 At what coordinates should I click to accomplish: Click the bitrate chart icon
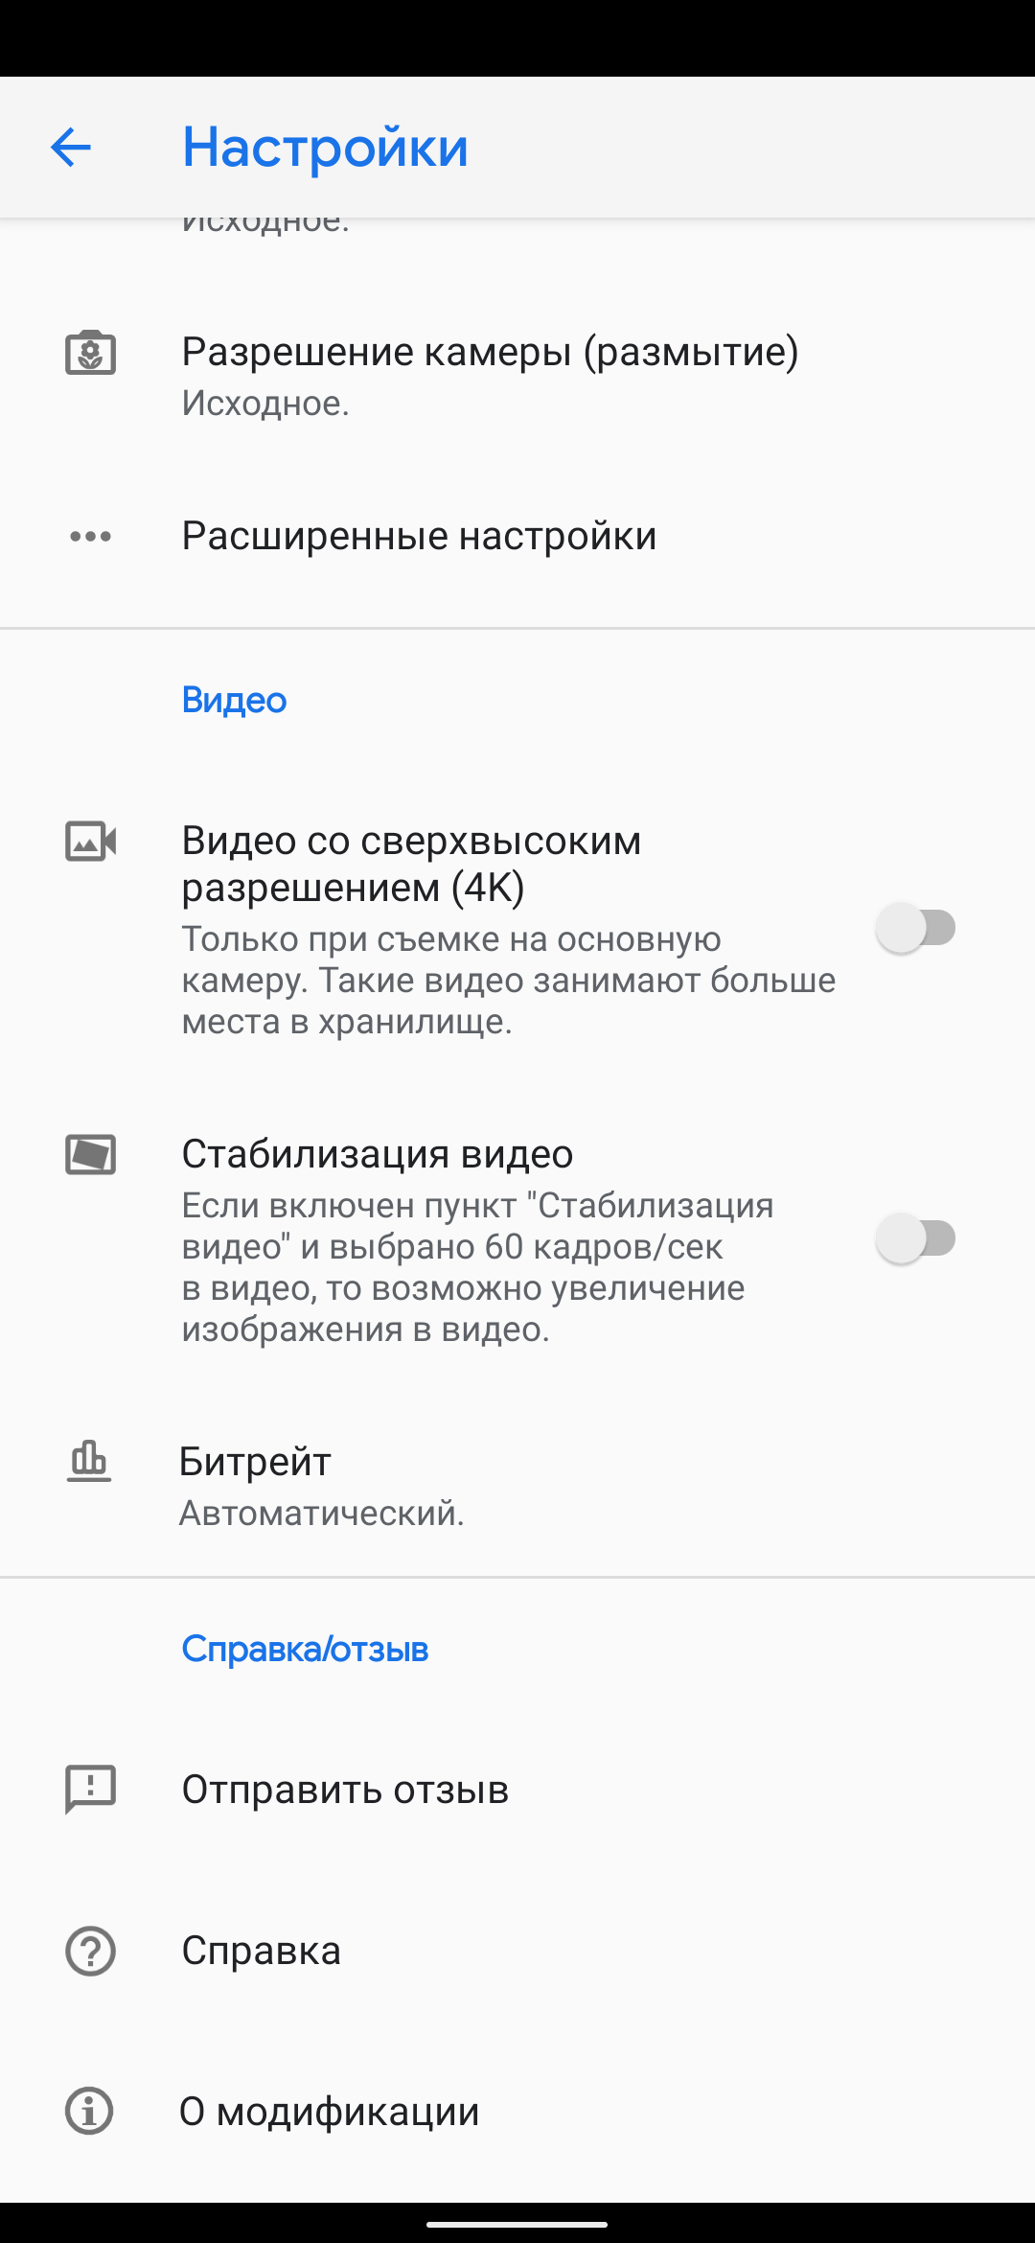click(x=89, y=1462)
